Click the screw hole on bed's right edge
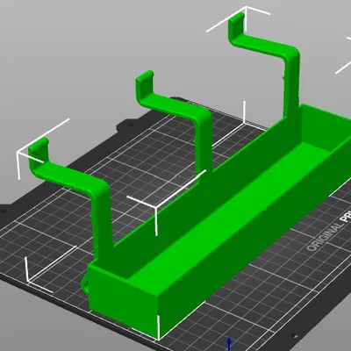The height and width of the screenshot is (351, 351). coord(295,335)
